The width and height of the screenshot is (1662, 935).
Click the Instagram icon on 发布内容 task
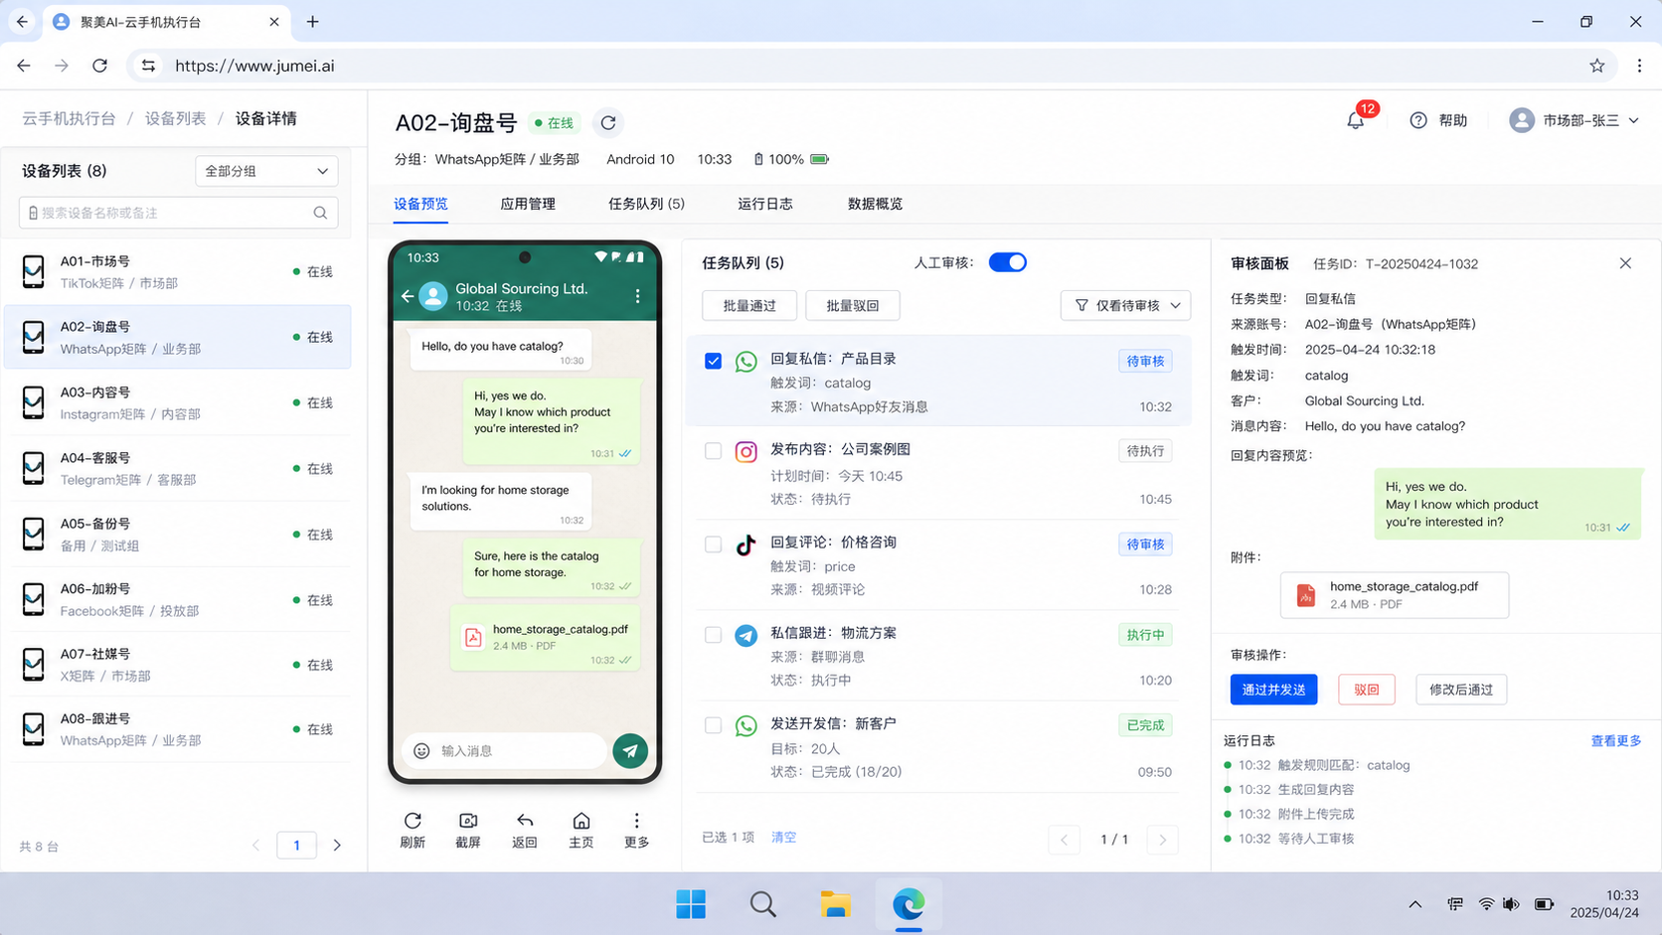click(x=746, y=452)
